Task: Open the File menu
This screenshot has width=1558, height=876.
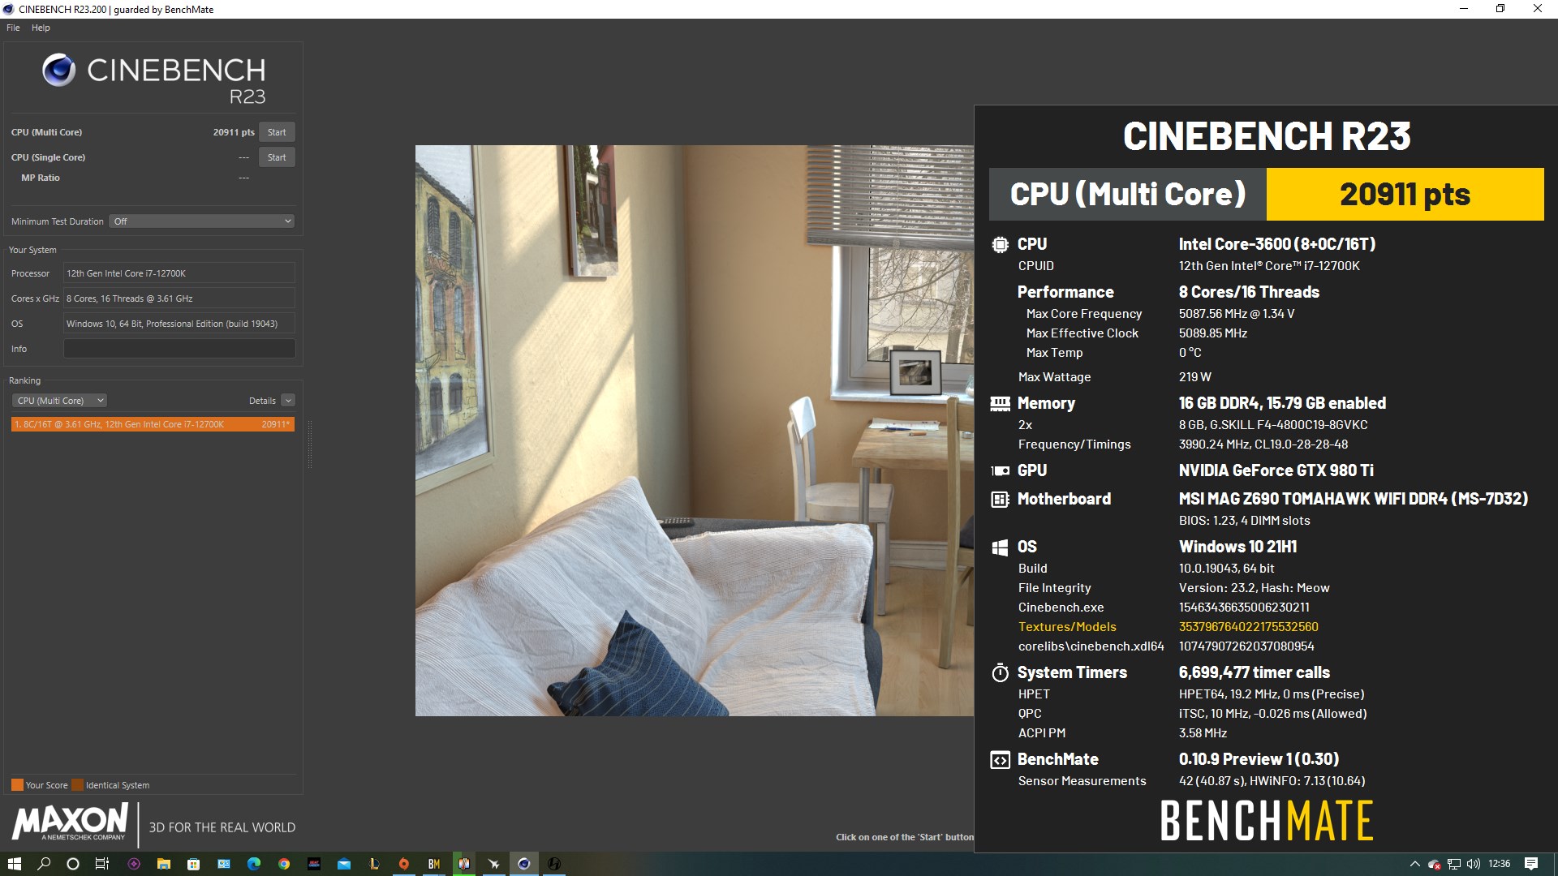Action: 13,28
